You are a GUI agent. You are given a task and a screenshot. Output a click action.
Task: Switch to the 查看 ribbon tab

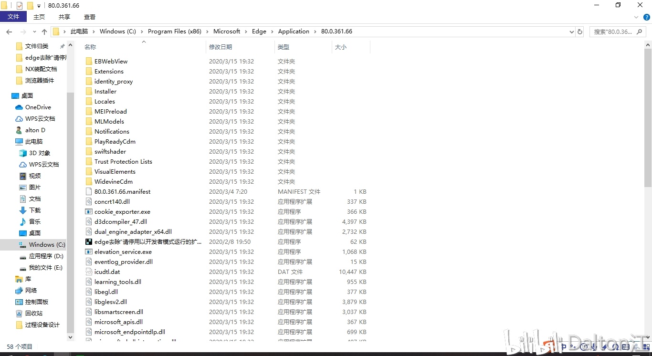point(90,17)
